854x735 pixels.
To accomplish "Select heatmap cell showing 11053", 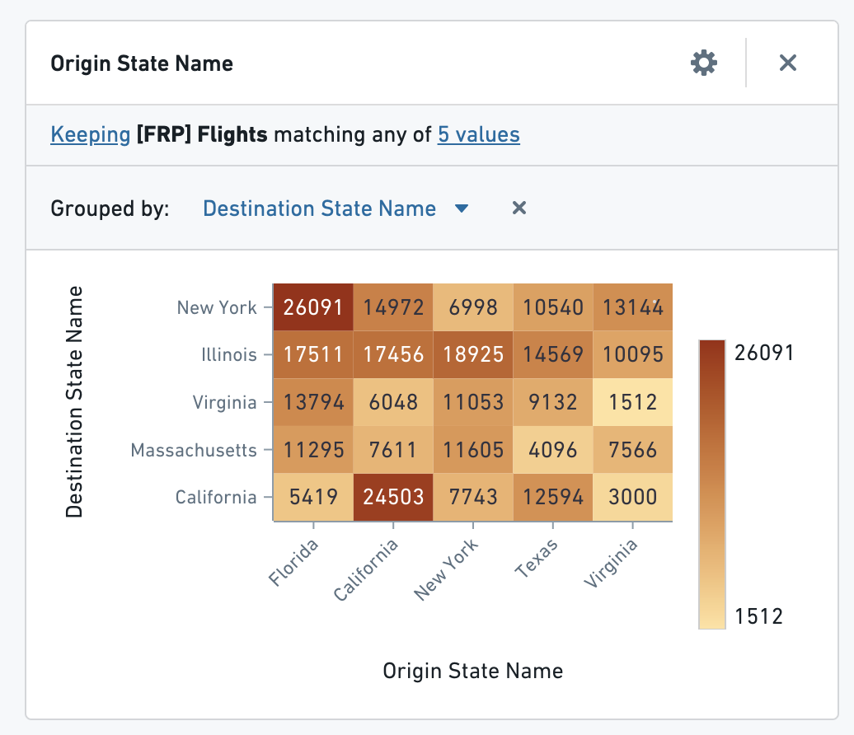I will (x=473, y=402).
